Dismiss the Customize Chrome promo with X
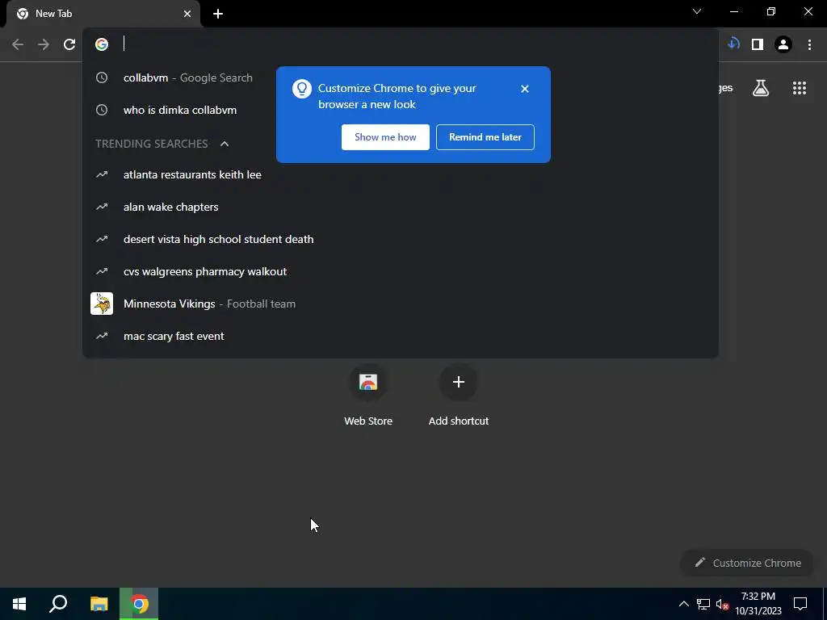This screenshot has height=620, width=827. click(x=524, y=89)
